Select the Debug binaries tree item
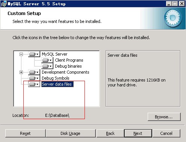Screen dimensions: 186x142 [x=68, y=66]
